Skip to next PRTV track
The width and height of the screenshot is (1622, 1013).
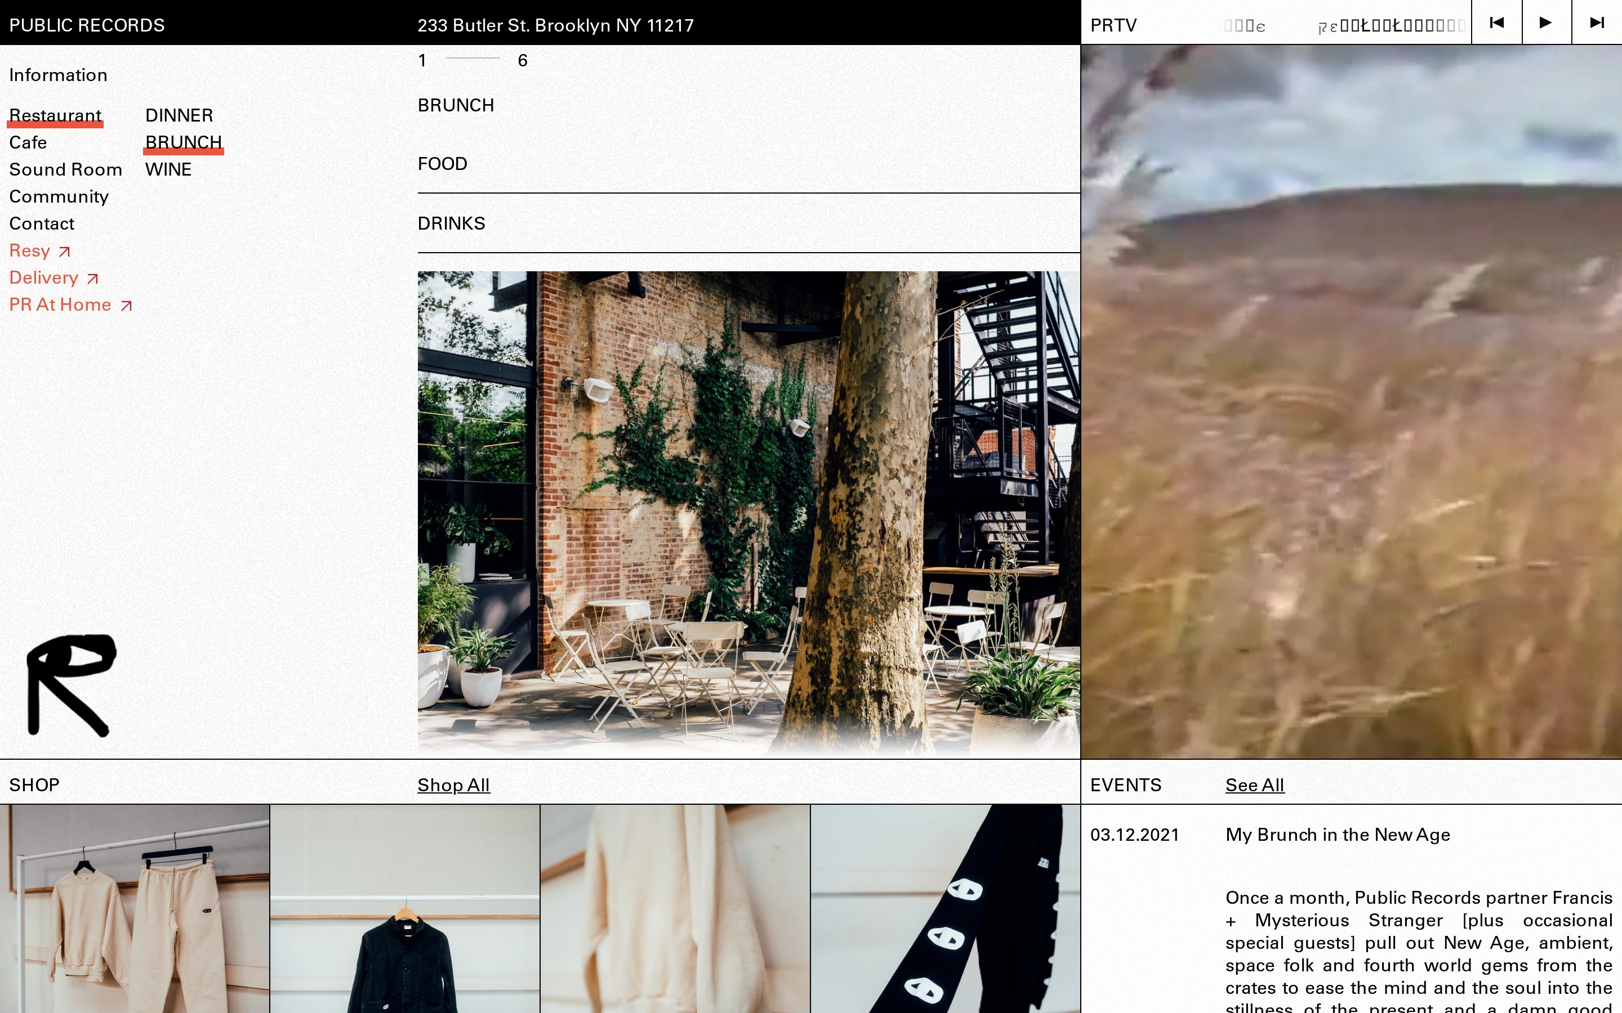click(1597, 23)
